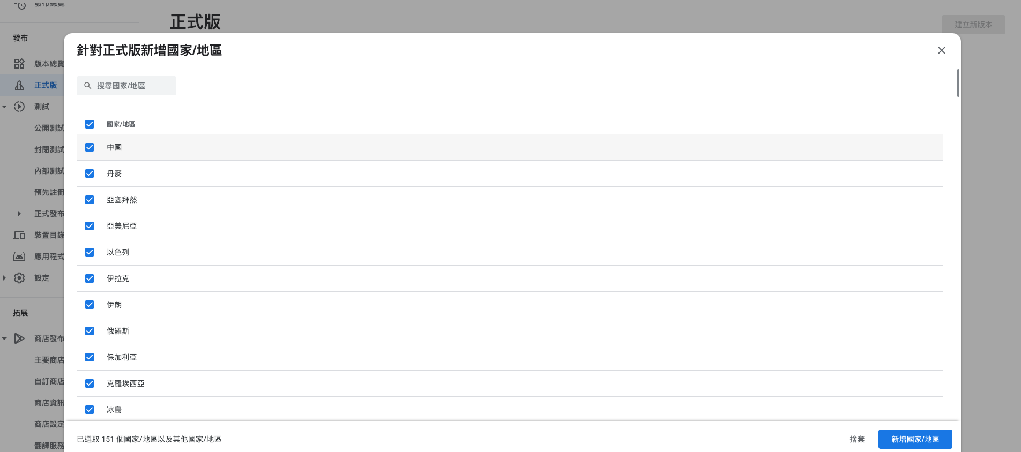
Task: Click the 商店發布 Play store icon
Action: [x=19, y=338]
